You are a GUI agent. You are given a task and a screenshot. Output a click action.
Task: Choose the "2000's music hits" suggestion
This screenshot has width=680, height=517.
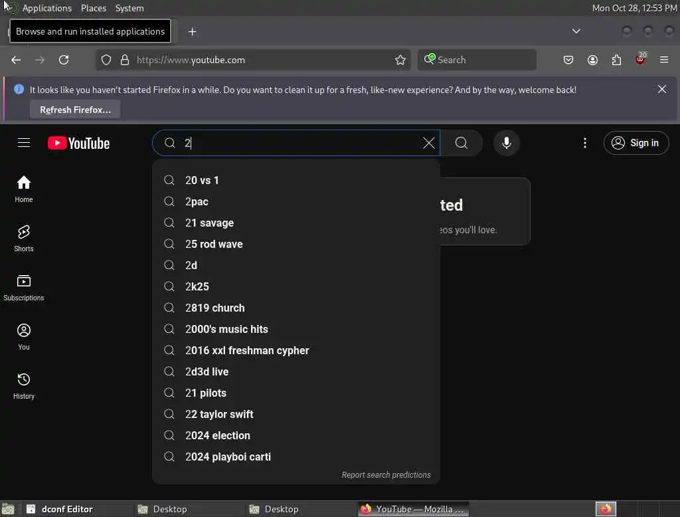click(x=296, y=329)
